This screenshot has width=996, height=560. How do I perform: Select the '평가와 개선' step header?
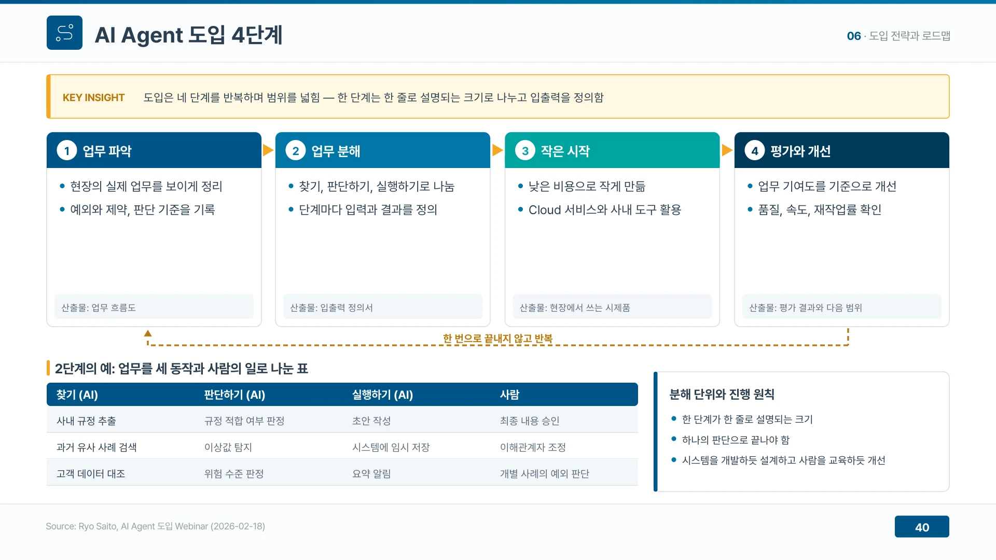tap(842, 150)
